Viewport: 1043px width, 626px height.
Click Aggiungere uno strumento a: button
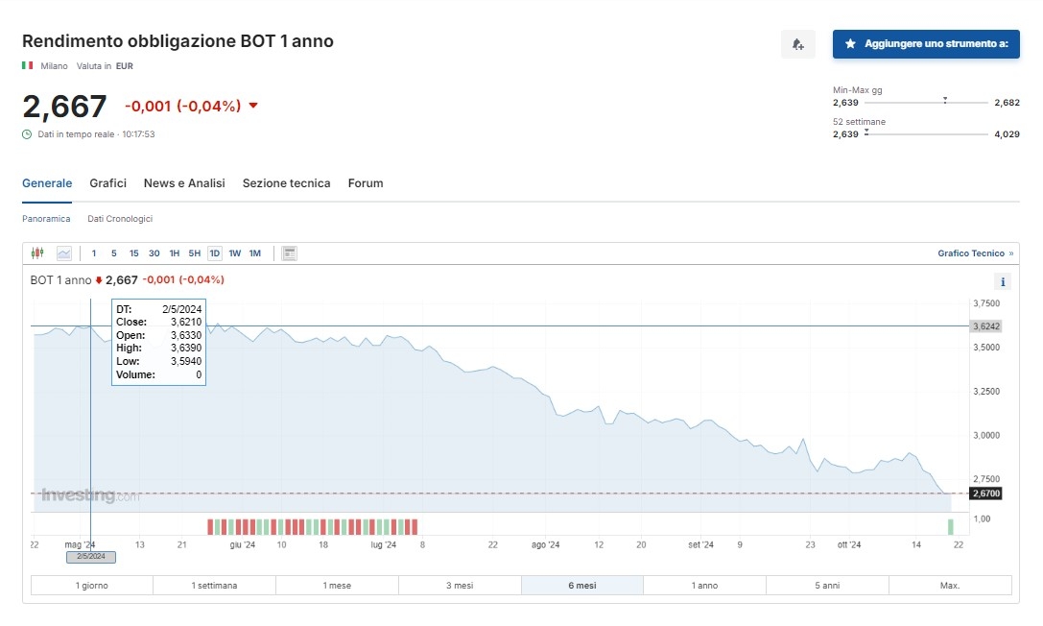[x=926, y=44]
